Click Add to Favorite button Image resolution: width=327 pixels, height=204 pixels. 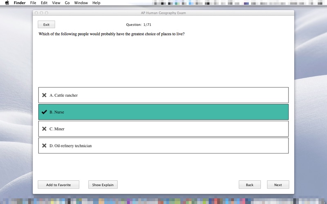coord(58,185)
